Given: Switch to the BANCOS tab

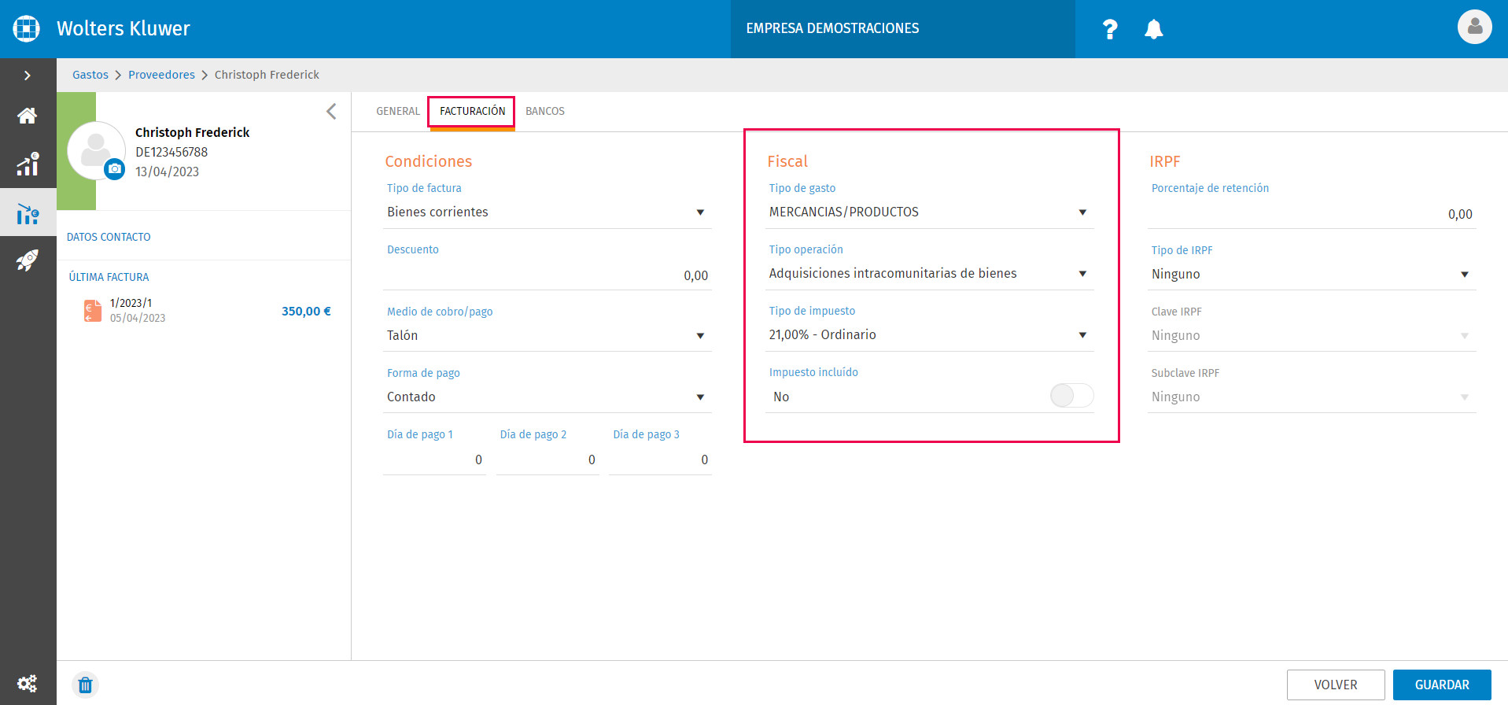Looking at the screenshot, I should point(545,111).
